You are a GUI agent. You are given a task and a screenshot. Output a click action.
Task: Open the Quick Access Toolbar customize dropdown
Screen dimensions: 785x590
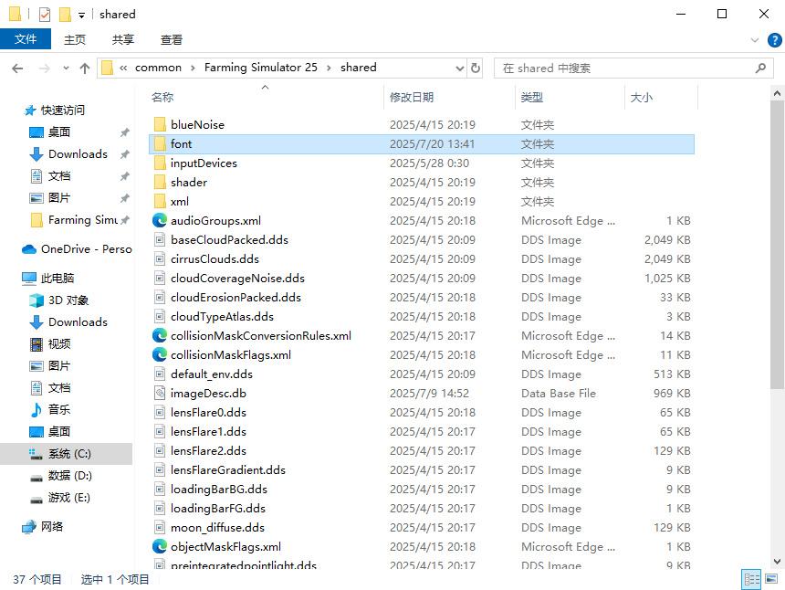[81, 15]
